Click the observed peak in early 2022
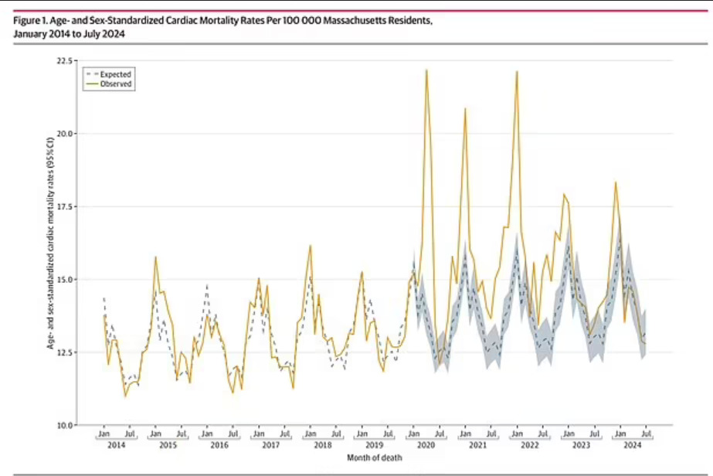This screenshot has width=713, height=476. (517, 72)
